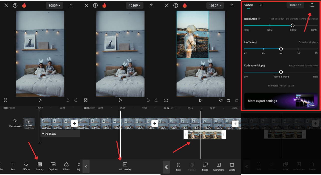Switch to the GIF tab in export settings
Viewport: 321px width, 175px height.
pyautogui.click(x=261, y=5)
